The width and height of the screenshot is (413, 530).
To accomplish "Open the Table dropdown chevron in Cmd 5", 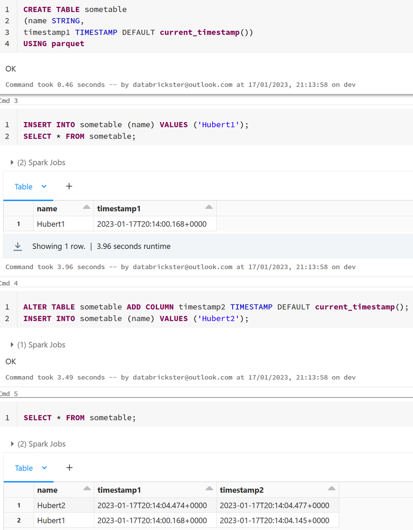I will [44, 468].
